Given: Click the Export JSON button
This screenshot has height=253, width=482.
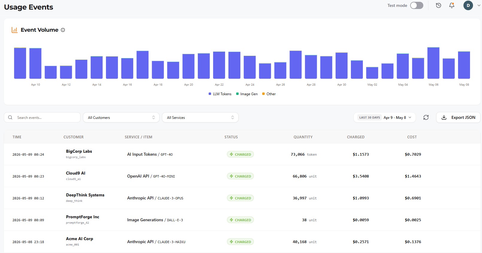Looking at the screenshot, I should tap(458, 117).
